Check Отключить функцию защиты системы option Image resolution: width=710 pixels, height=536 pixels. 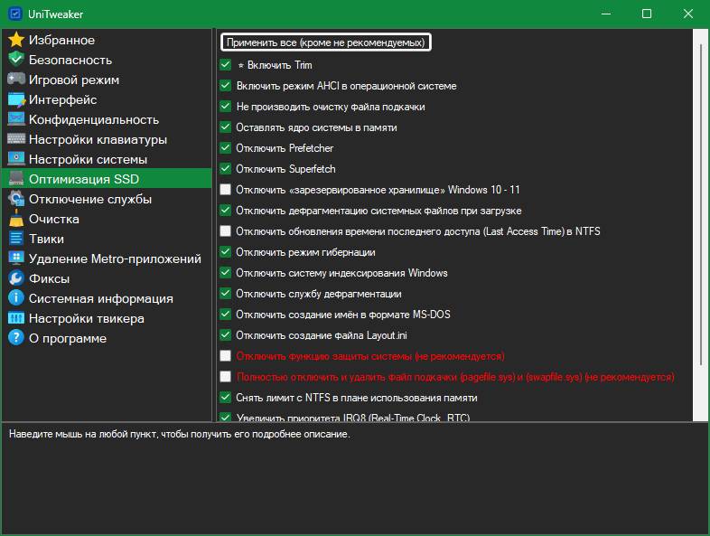(x=226, y=356)
